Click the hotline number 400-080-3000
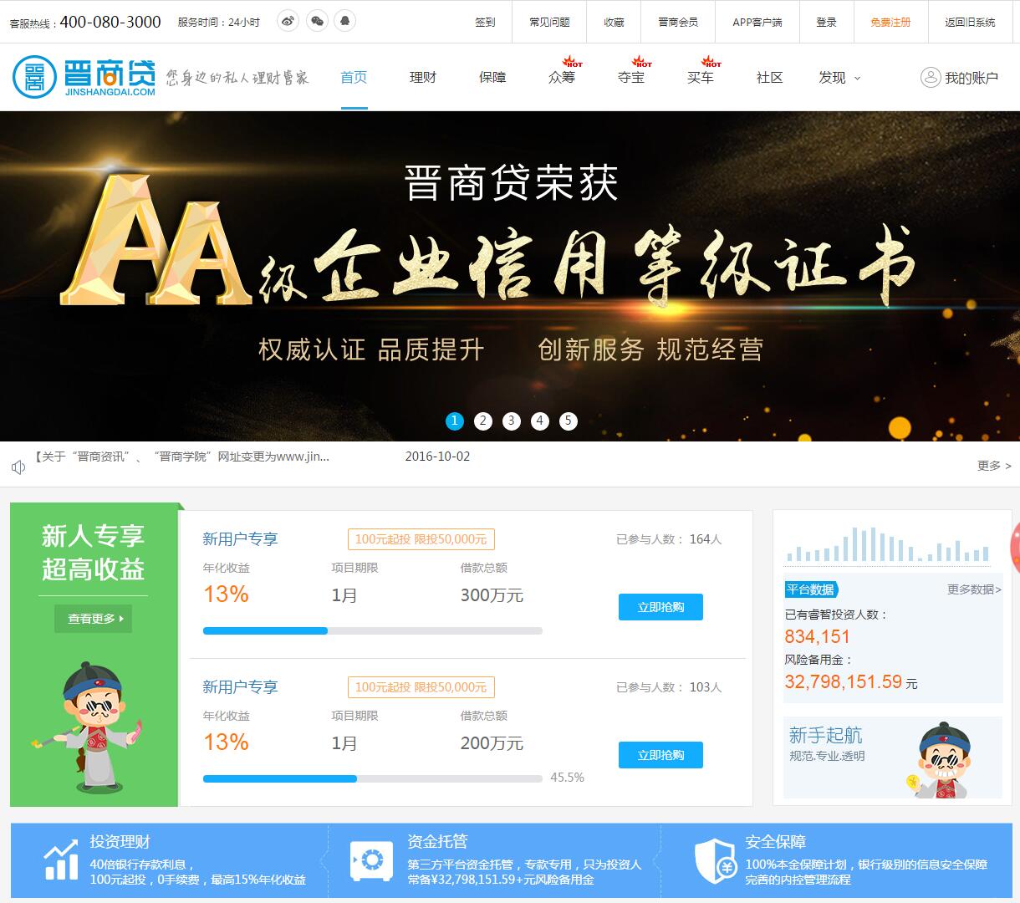This screenshot has height=903, width=1020. 110,22
